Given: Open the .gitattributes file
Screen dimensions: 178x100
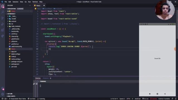Looking at the screenshot, I should [x=19, y=39].
